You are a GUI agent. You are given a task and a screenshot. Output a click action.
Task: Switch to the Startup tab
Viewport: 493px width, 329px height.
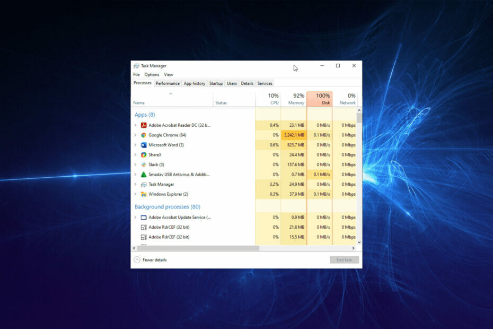click(x=216, y=83)
